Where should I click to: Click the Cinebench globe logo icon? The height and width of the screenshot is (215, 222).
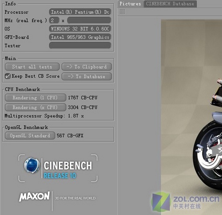click(x=32, y=165)
